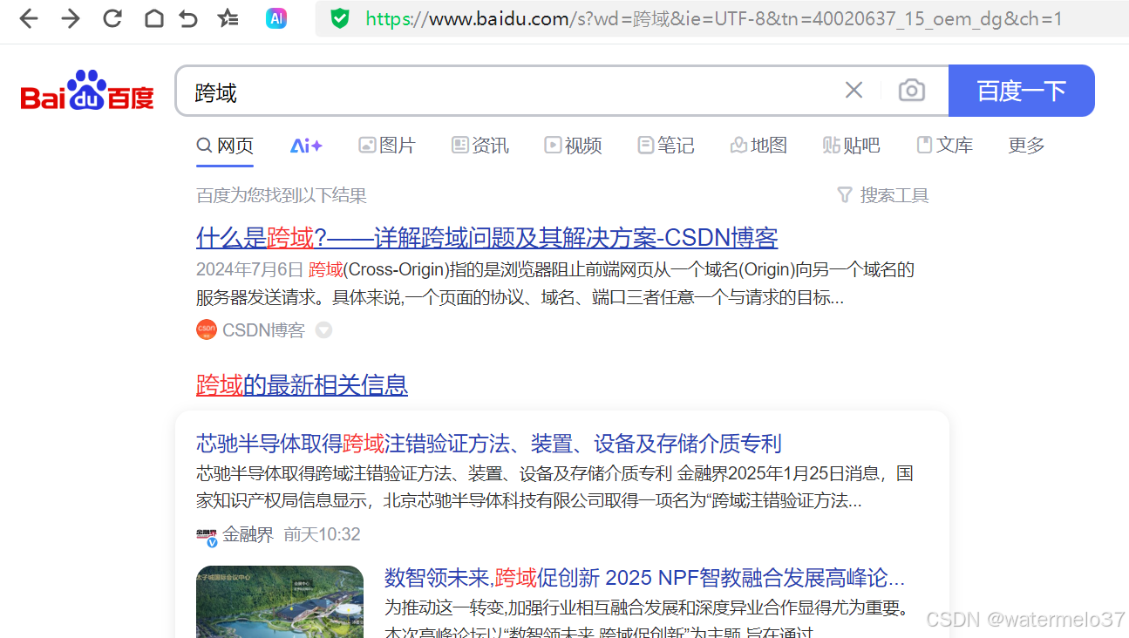Screen dimensions: 1129x638
Task: Click the address bar URL
Action: click(714, 18)
